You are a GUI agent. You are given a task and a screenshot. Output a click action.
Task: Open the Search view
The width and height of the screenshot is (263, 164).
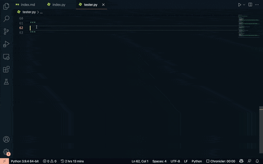[x=6, y=19]
